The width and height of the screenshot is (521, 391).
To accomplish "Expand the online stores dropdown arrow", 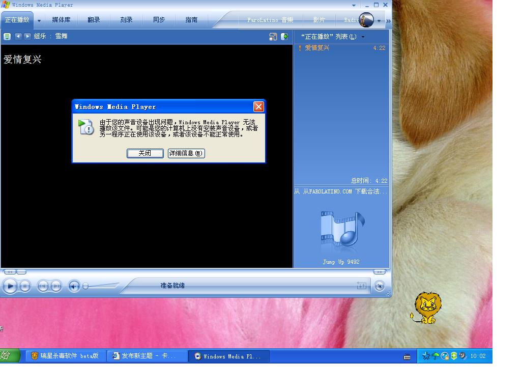I will point(379,20).
